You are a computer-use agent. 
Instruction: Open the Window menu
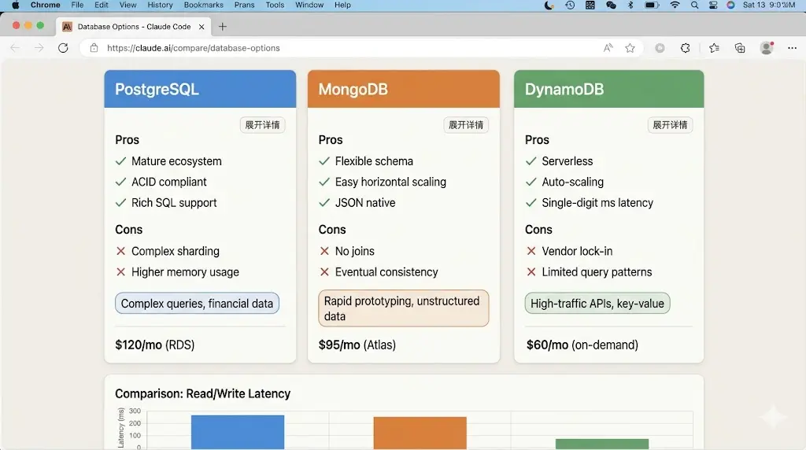(309, 6)
